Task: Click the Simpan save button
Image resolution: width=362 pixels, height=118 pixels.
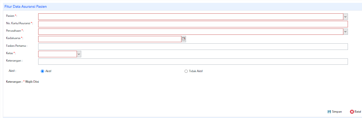Action: point(334,112)
